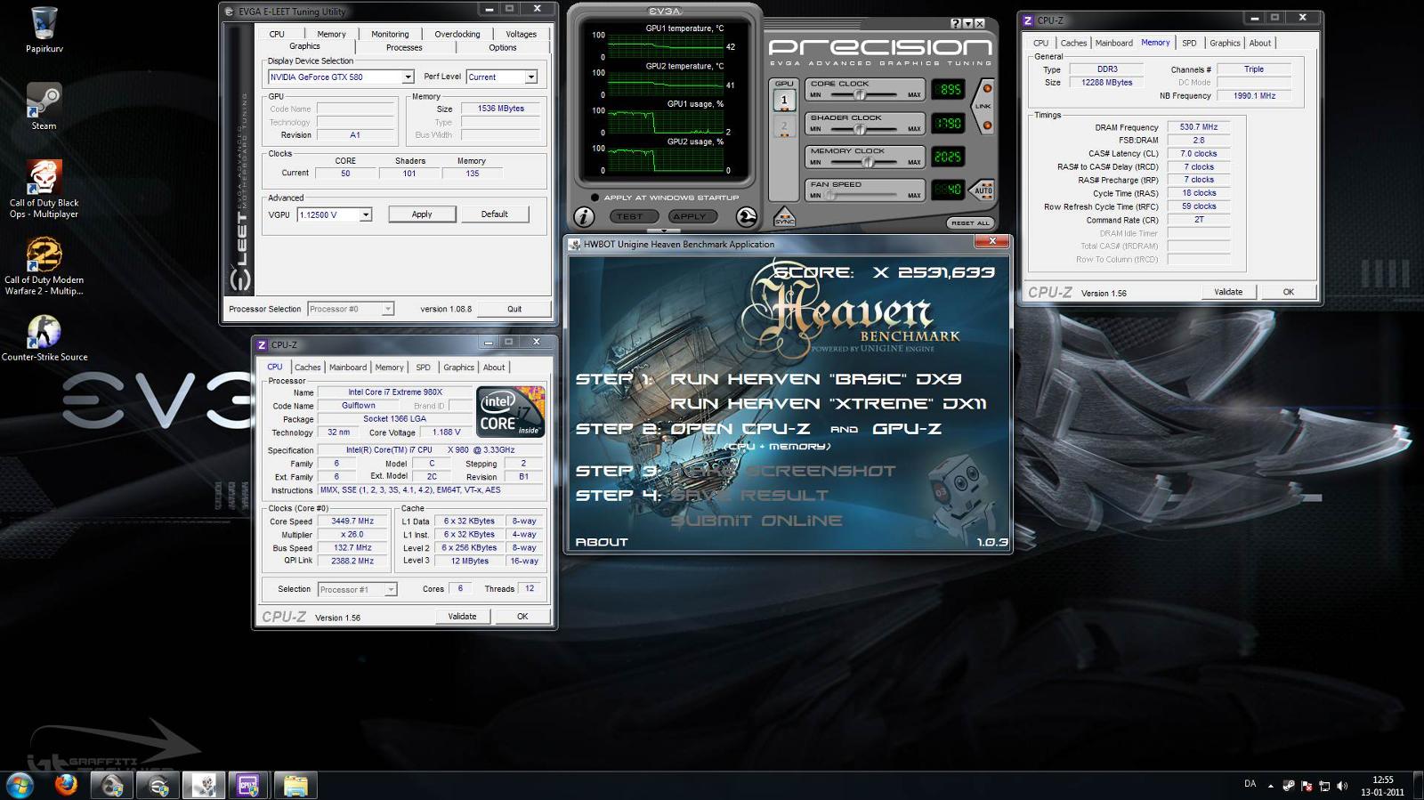Click the Action Center flag tray icon
Viewport: 1424px width, 800px height.
[1307, 785]
